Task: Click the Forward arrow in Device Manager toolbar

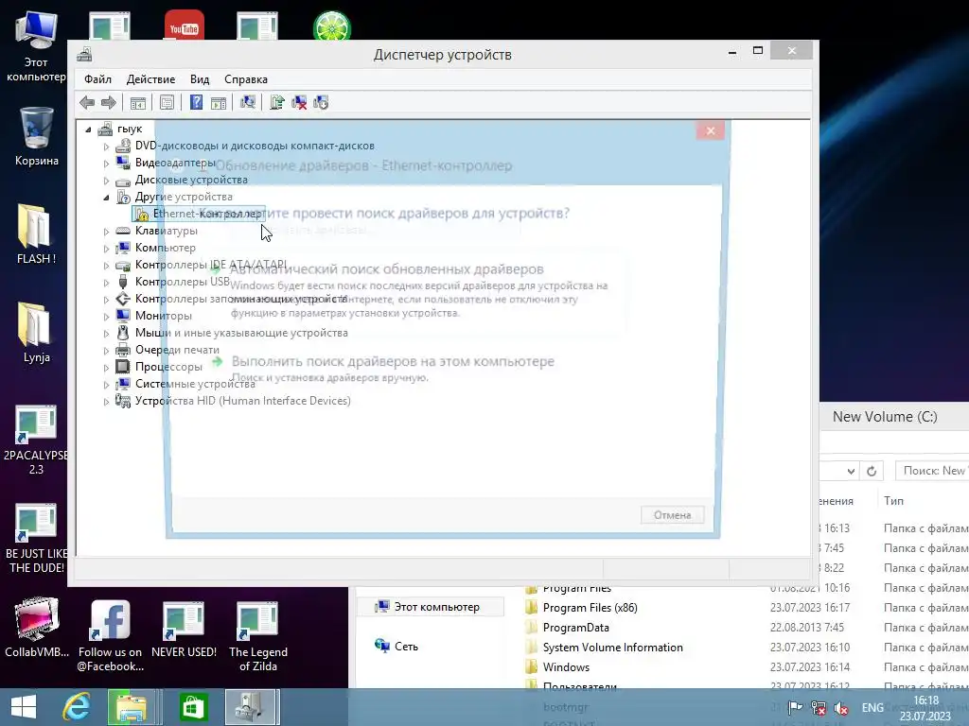Action: [x=109, y=102]
